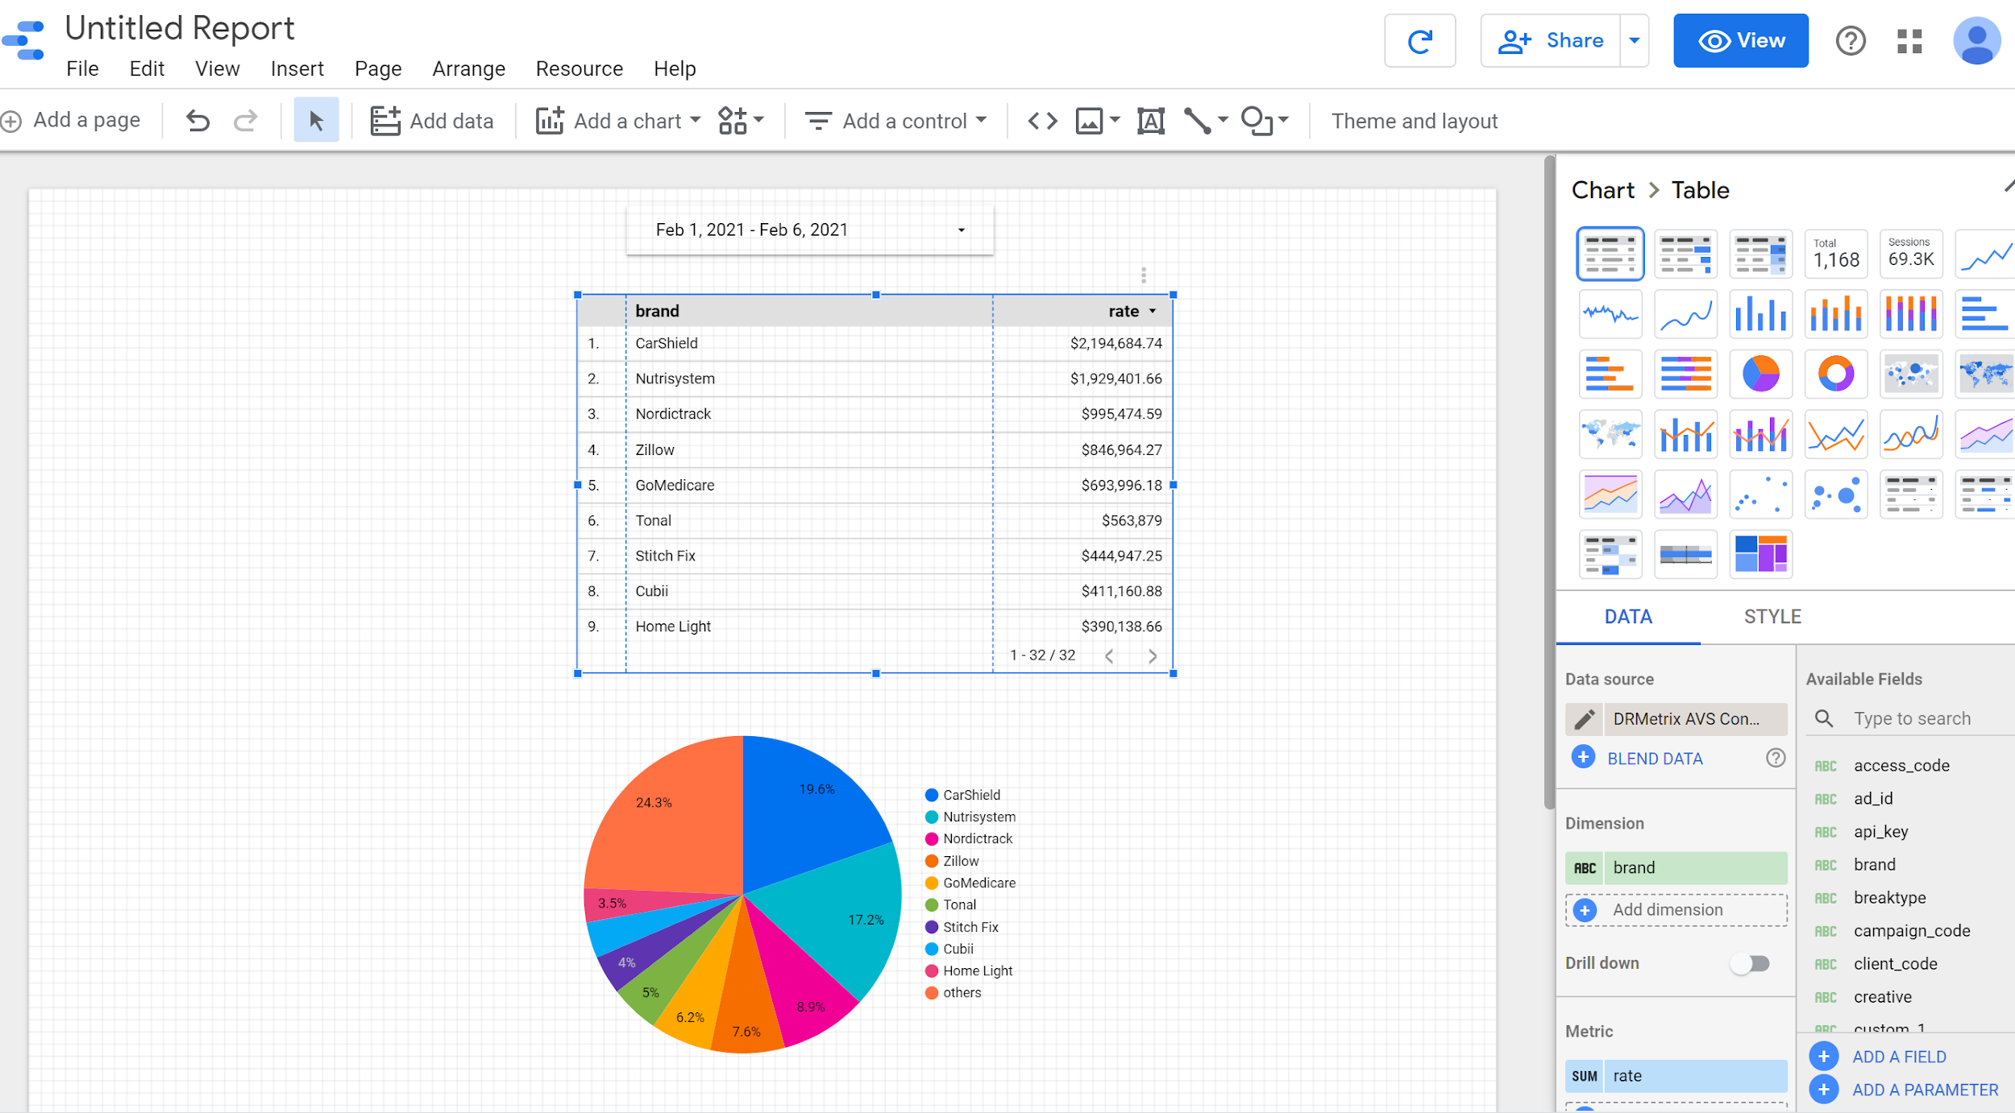Expand the Add a chart dropdown

[x=696, y=120]
